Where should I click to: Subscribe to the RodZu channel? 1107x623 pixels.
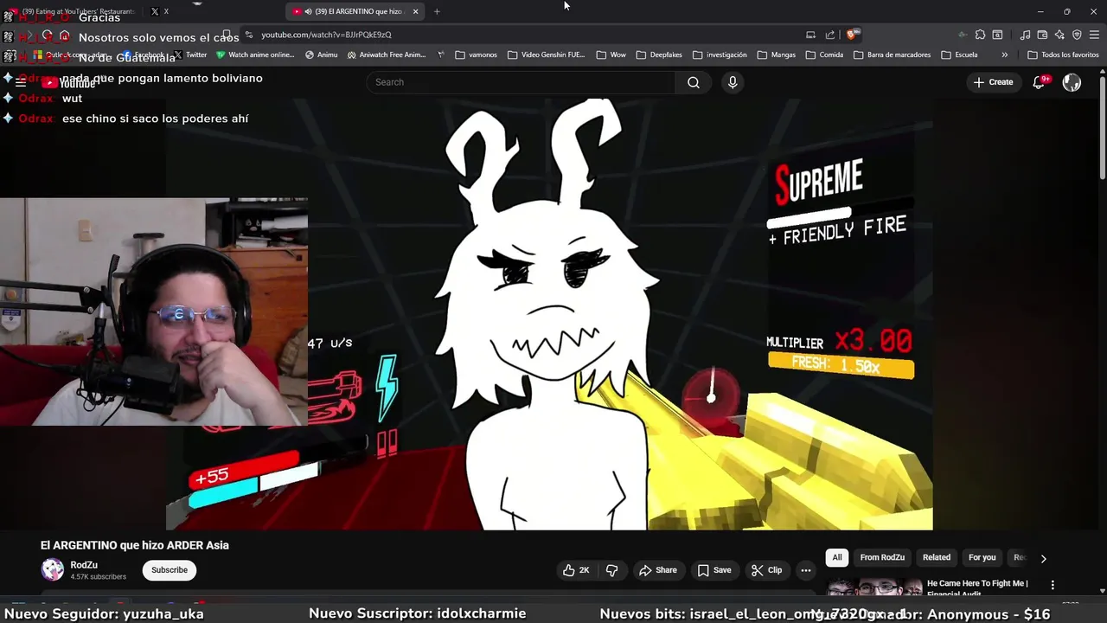[170, 570]
